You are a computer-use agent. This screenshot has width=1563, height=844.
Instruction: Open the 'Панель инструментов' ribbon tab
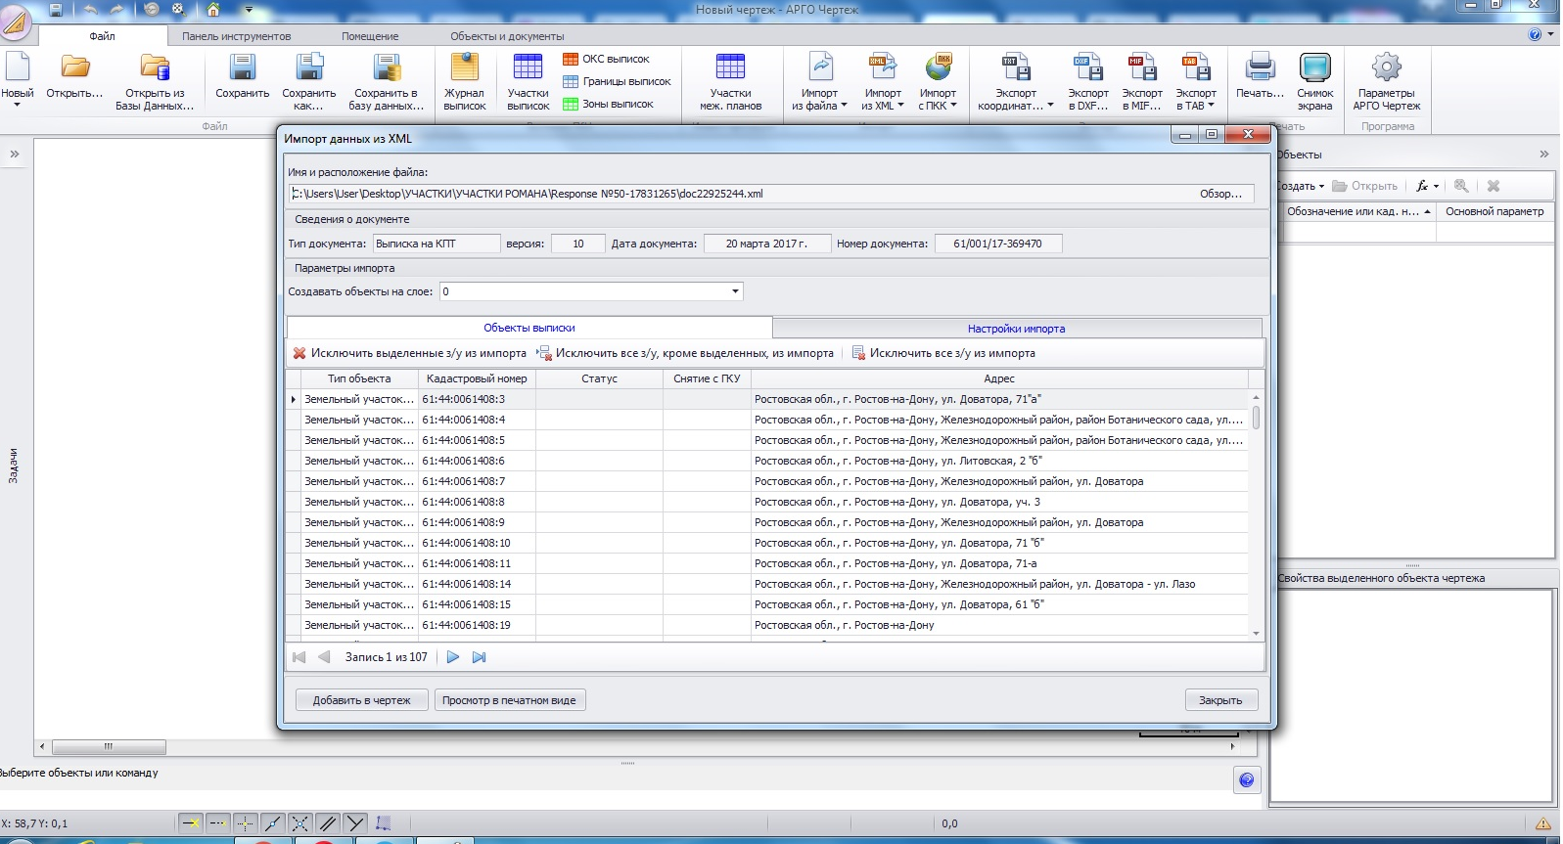[236, 36]
